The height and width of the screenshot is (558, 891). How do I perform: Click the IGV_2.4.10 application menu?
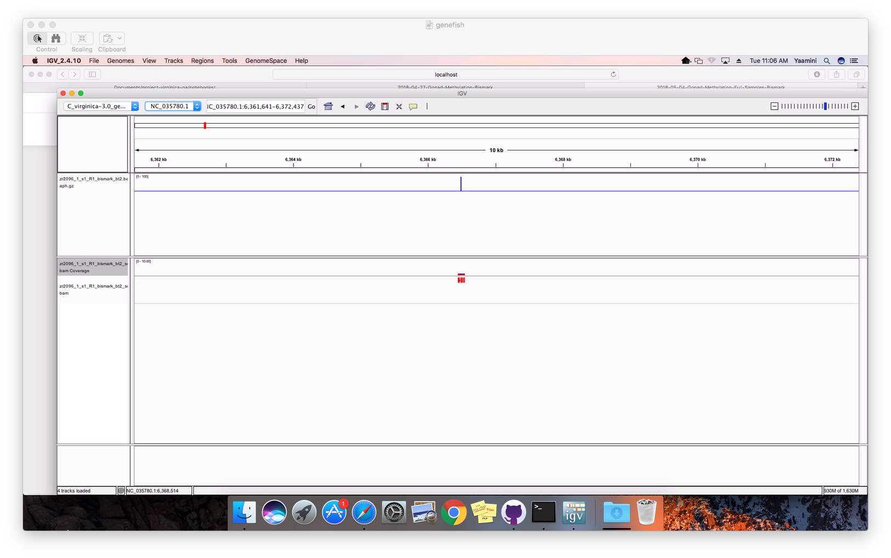click(x=64, y=61)
